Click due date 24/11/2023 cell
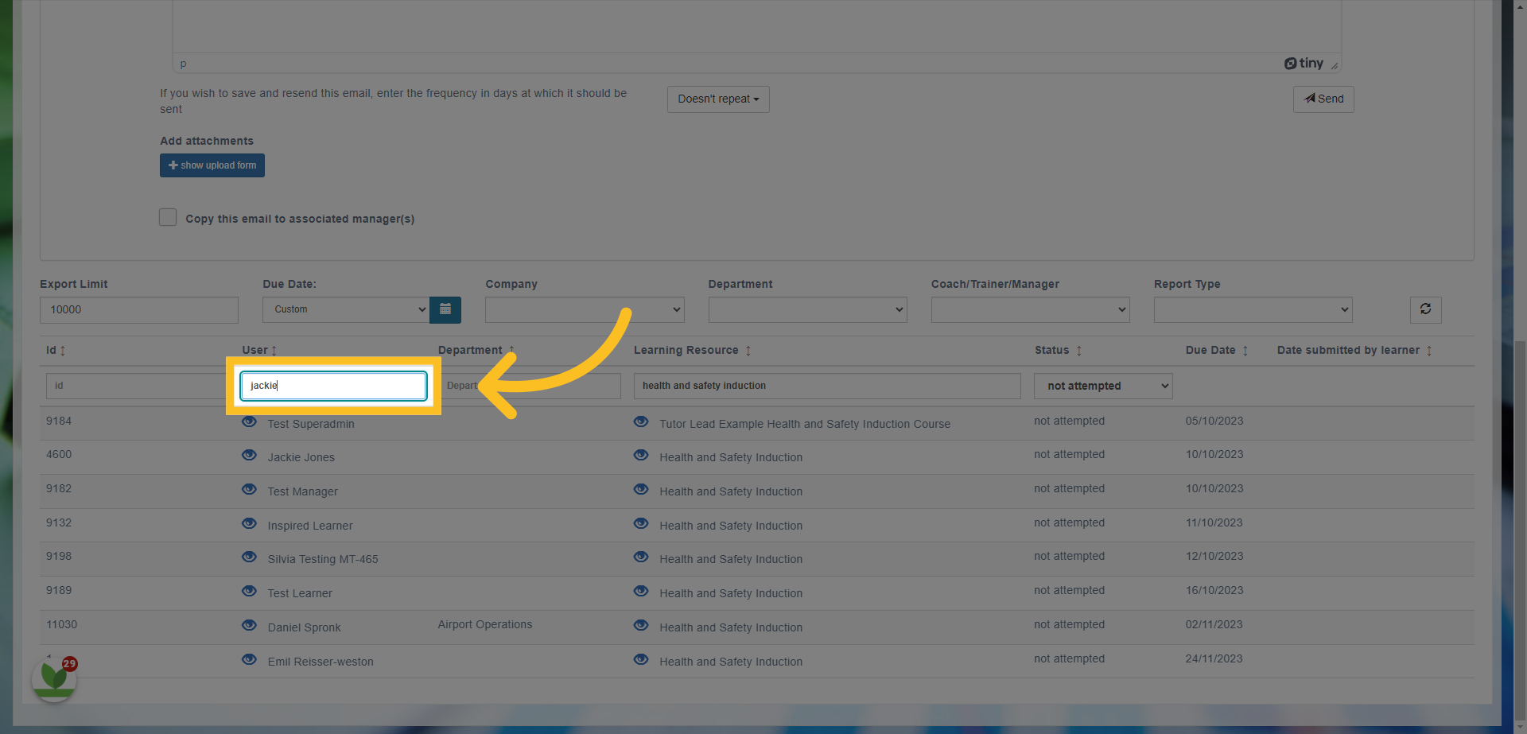The height and width of the screenshot is (734, 1527). coord(1214,658)
